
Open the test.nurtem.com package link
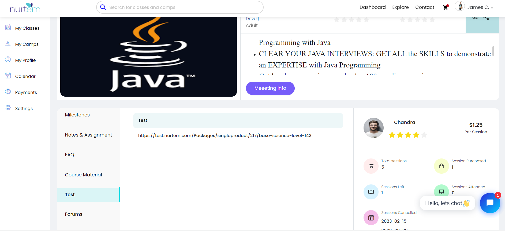pyautogui.click(x=225, y=135)
